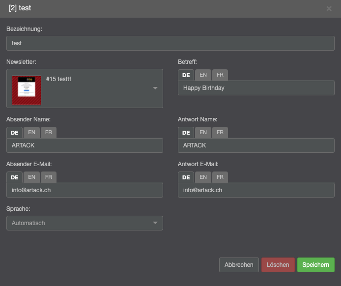Close the test dialog with X icon
Viewport: 341px width, 286px height.
[329, 9]
